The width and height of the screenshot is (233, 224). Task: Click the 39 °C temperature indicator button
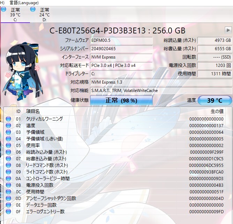pyautogui.click(x=215, y=100)
